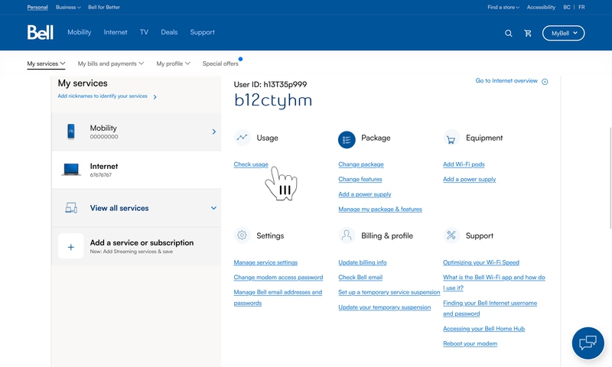612x367 pixels.
Task: Click Change modem access password
Action: (x=278, y=278)
